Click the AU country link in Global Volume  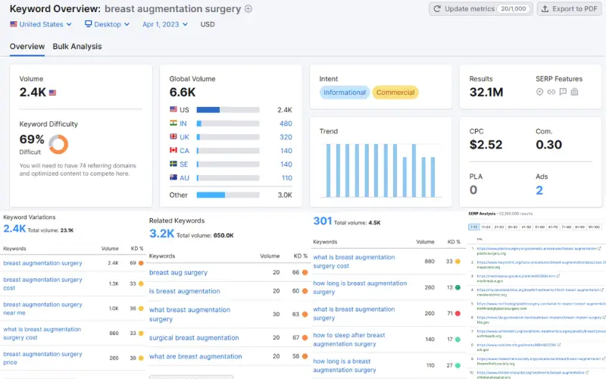click(184, 178)
